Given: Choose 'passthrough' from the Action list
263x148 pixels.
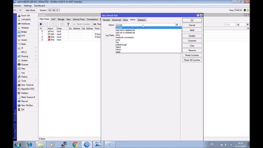Looking at the screenshot, I should [x=121, y=45].
